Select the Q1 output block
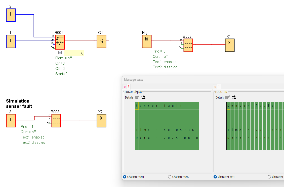Image resolution: width=284 pixels, height=187 pixels. coord(102,41)
